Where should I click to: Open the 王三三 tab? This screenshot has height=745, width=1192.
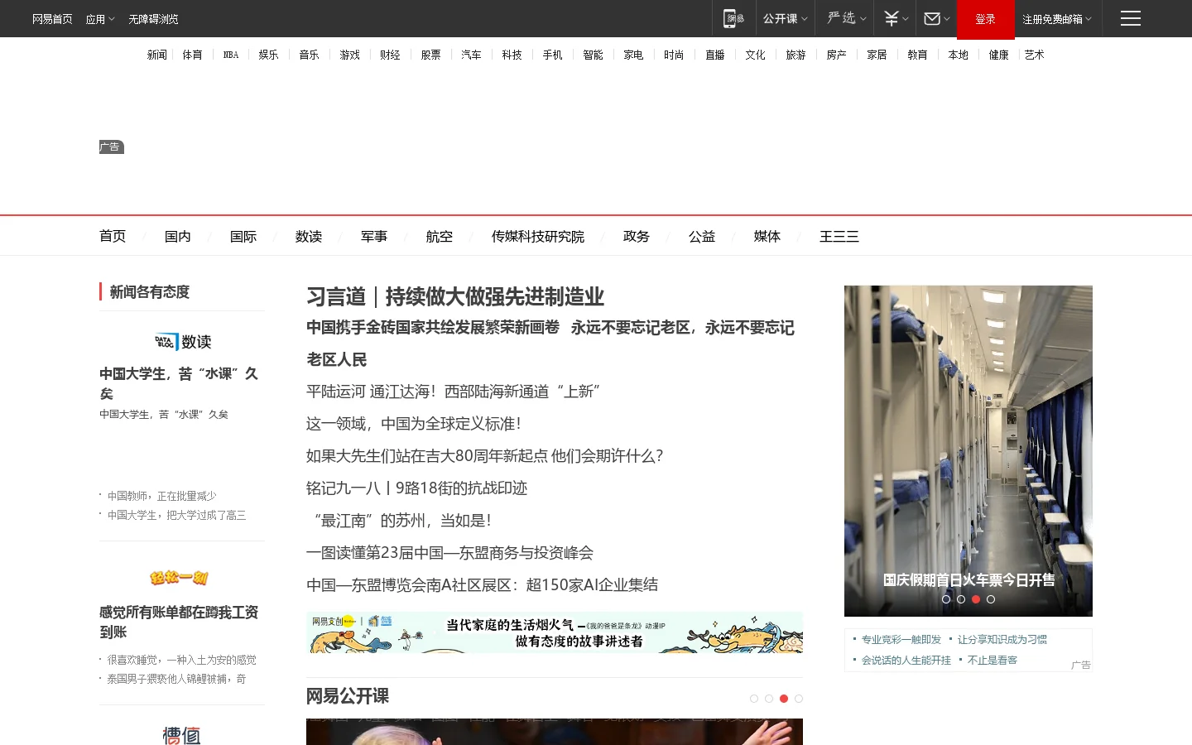click(x=839, y=236)
